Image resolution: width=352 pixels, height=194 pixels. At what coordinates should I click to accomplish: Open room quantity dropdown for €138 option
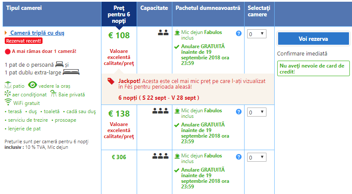point(257,112)
